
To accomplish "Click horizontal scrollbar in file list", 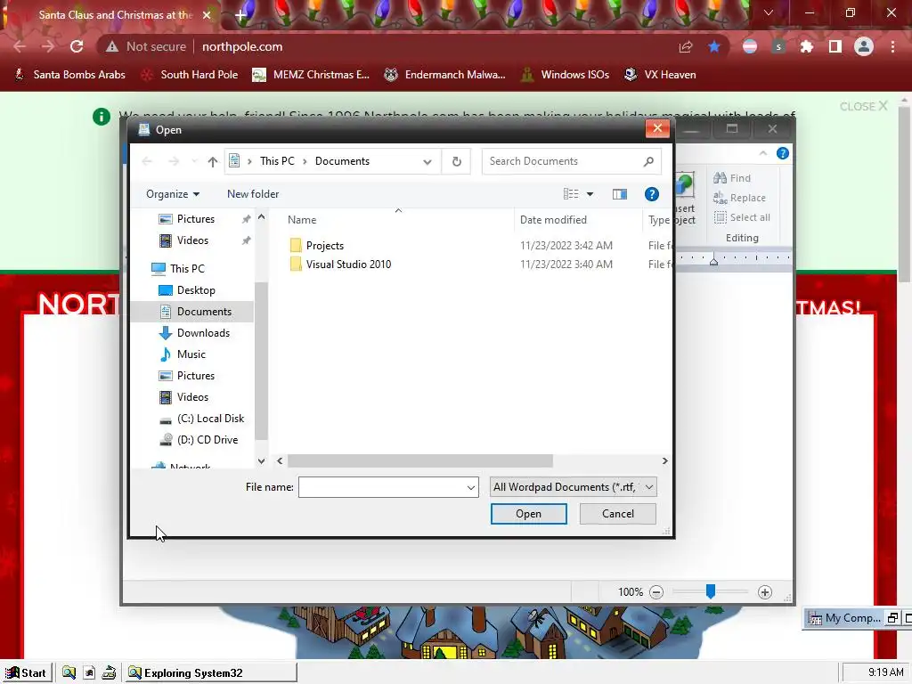I will (420, 461).
